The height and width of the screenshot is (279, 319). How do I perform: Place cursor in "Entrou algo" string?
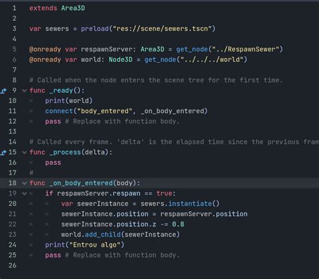[95, 245]
